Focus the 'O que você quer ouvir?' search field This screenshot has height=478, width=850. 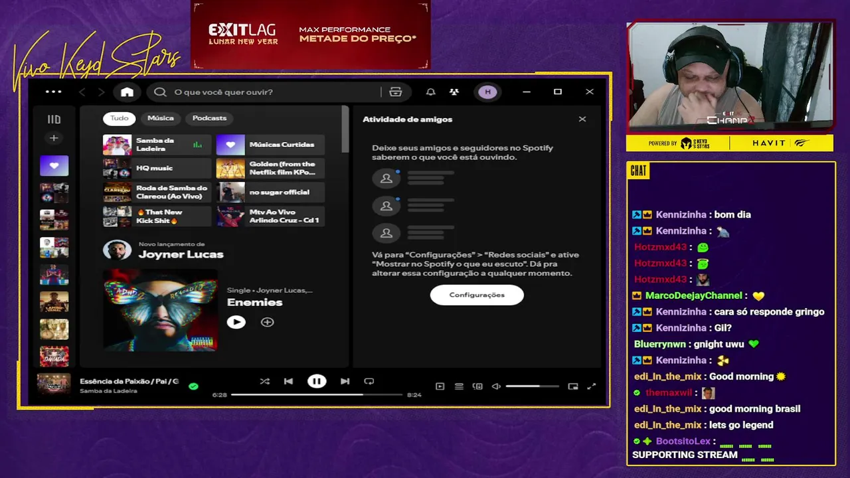pyautogui.click(x=266, y=92)
